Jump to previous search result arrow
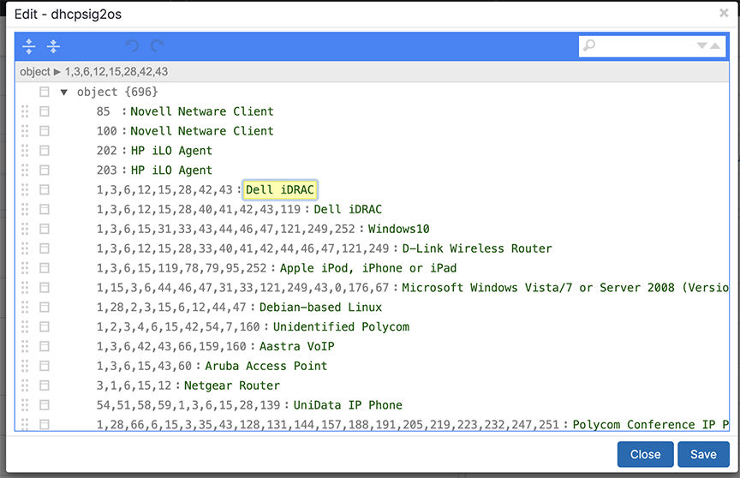 pyautogui.click(x=715, y=45)
